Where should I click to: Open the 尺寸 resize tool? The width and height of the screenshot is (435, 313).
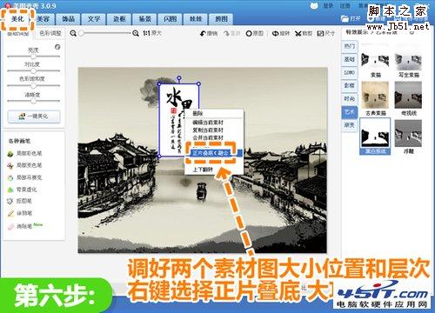coord(326,34)
